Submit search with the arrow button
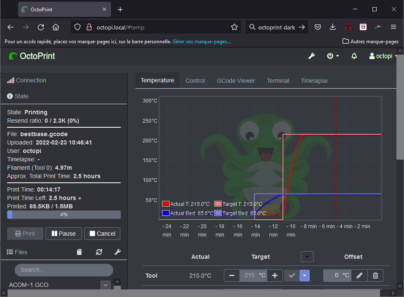 (302, 27)
